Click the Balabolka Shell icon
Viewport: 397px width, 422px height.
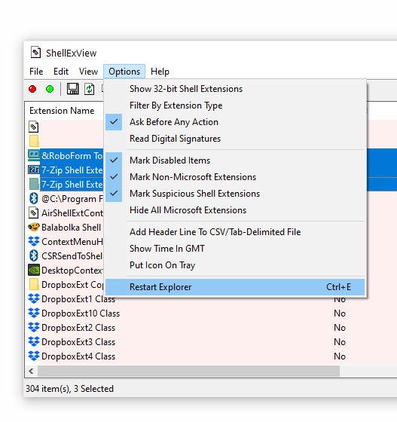point(34,227)
